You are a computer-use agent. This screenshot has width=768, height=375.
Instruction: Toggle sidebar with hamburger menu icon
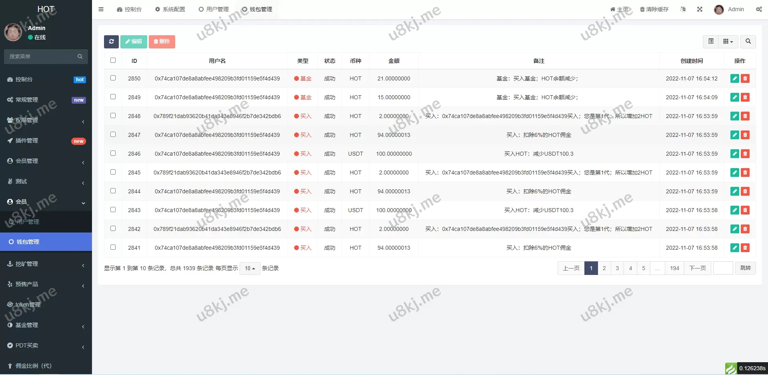pyautogui.click(x=101, y=9)
